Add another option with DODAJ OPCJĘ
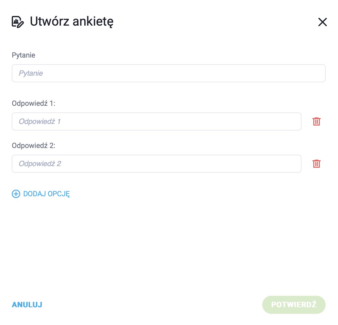The width and height of the screenshot is (338, 325). tap(41, 194)
